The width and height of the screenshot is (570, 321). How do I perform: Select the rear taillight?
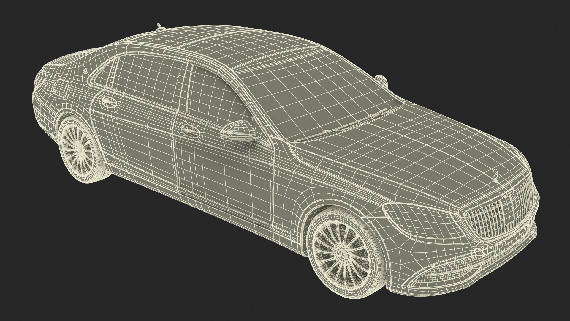[40, 79]
